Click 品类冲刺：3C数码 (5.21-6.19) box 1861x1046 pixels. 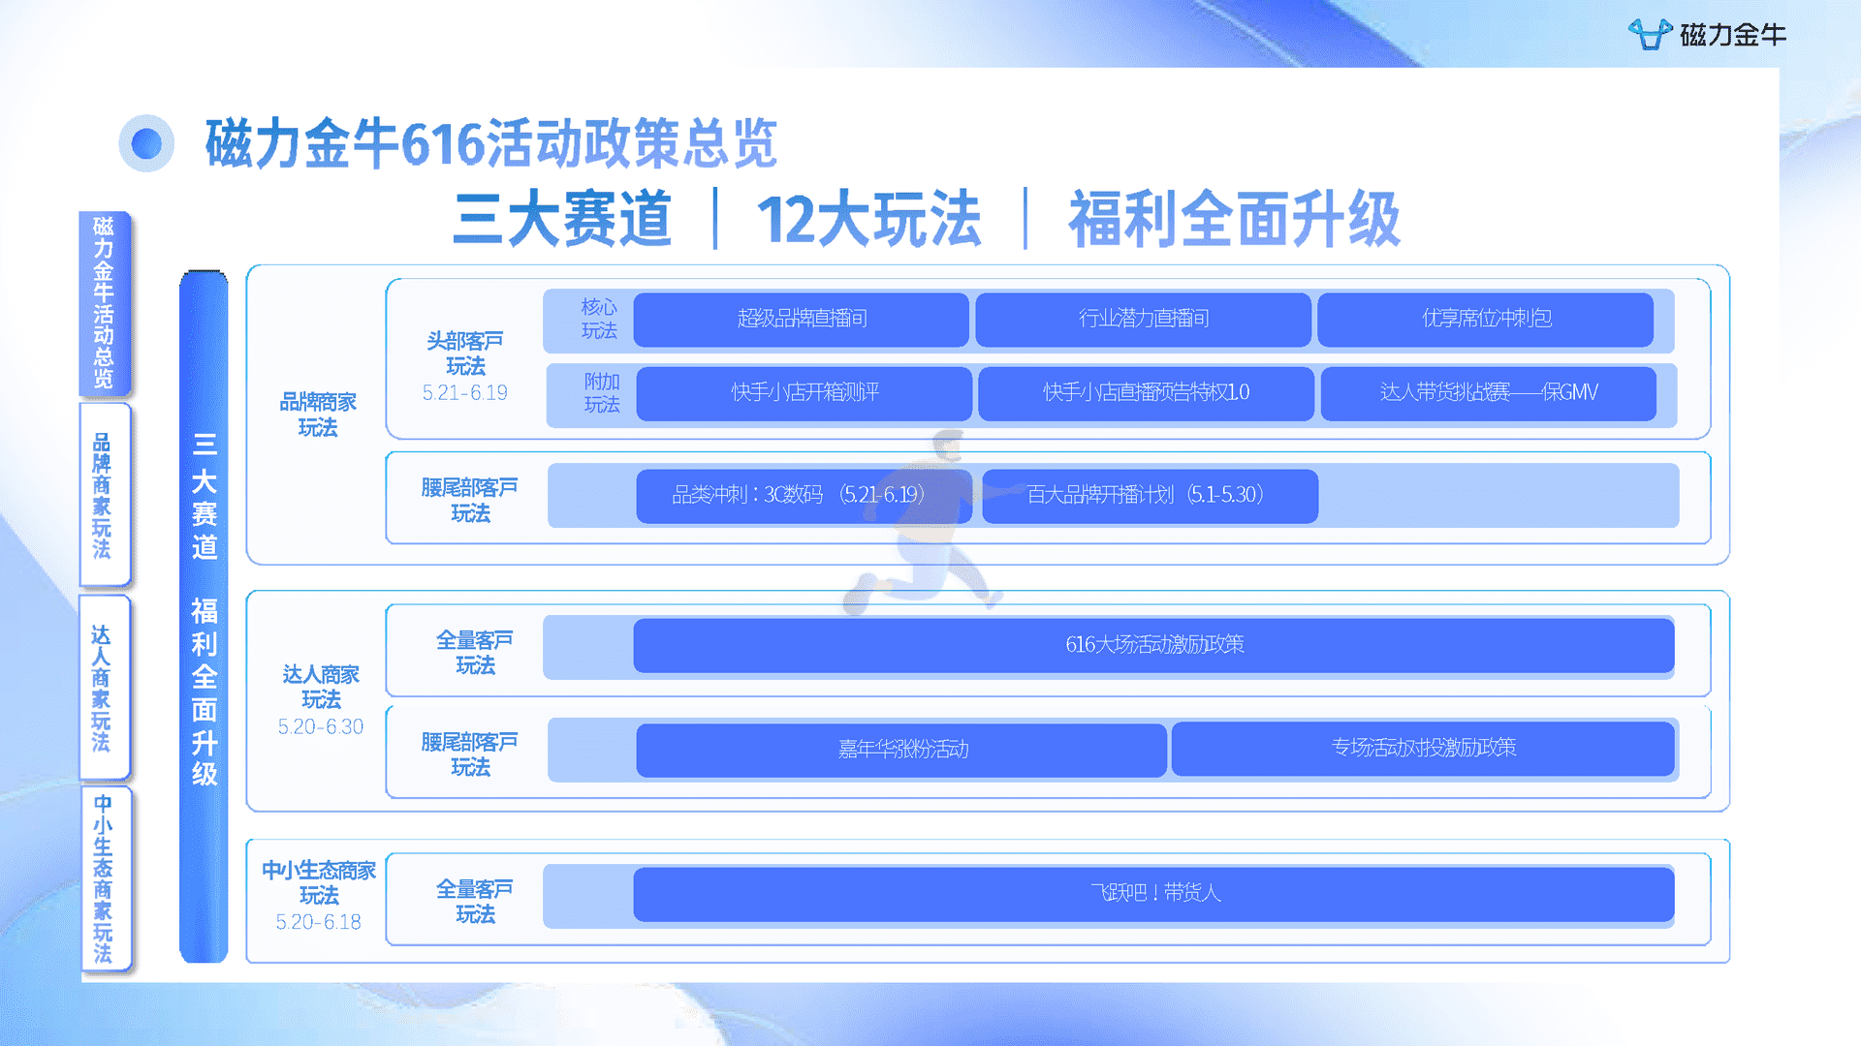804,496
